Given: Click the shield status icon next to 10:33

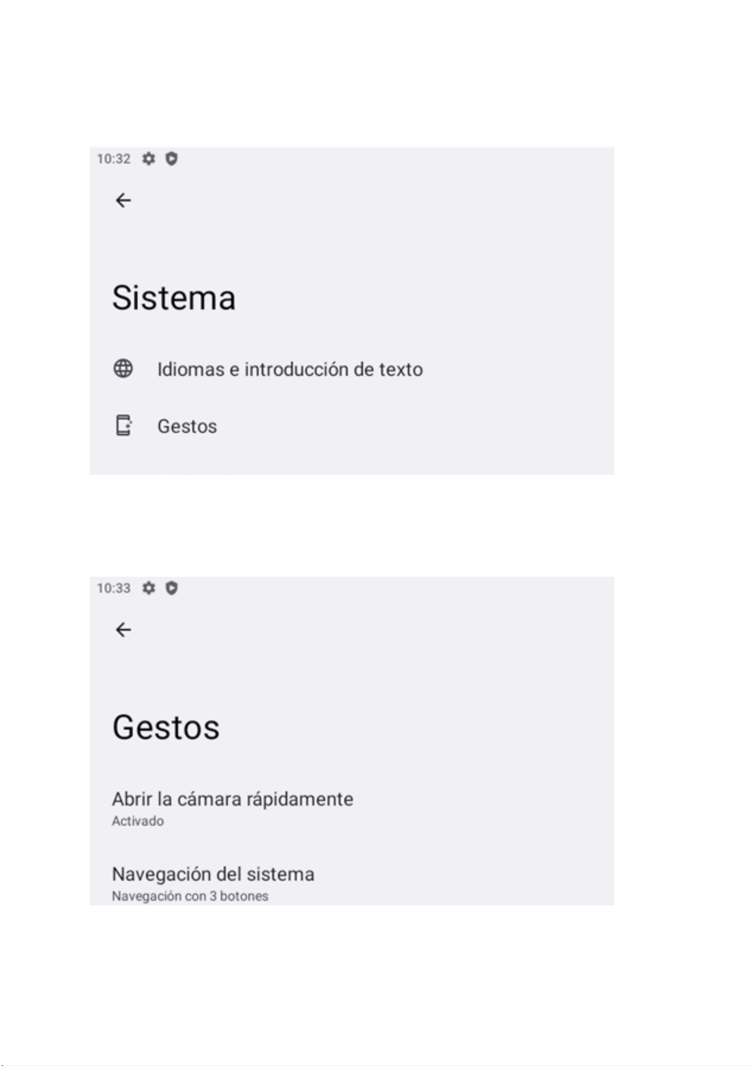Looking at the screenshot, I should click(171, 588).
